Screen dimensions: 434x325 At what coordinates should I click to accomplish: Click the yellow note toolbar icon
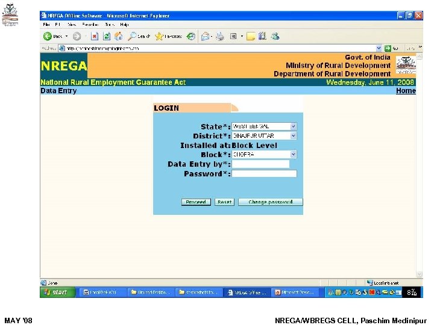[251, 36]
